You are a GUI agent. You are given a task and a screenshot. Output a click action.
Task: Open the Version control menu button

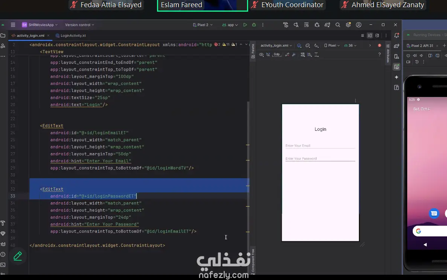point(78,25)
